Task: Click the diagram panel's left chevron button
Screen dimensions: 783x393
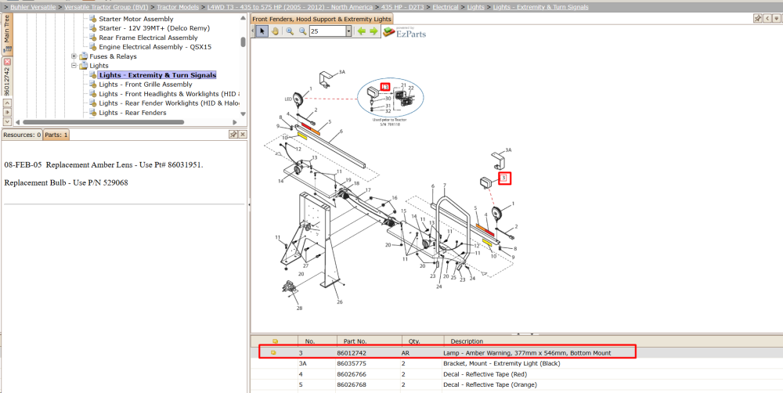Action: click(769, 19)
